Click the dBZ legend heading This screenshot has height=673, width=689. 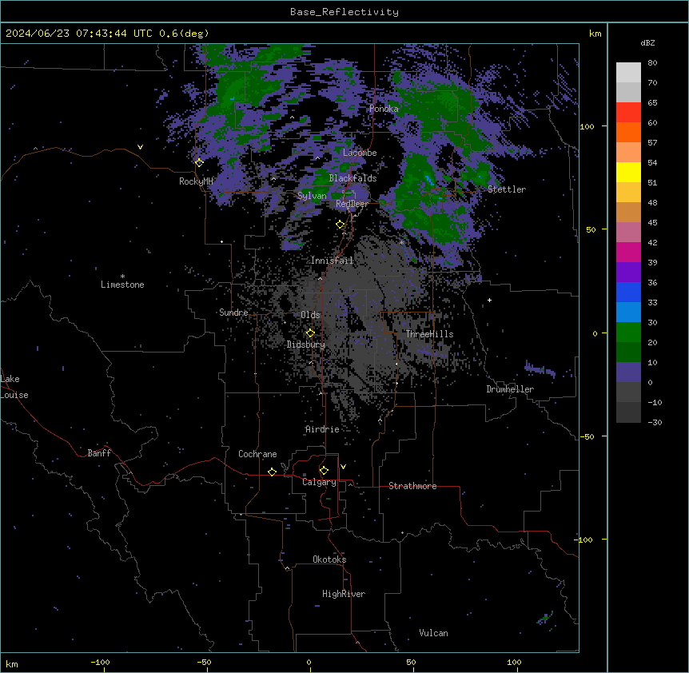647,43
